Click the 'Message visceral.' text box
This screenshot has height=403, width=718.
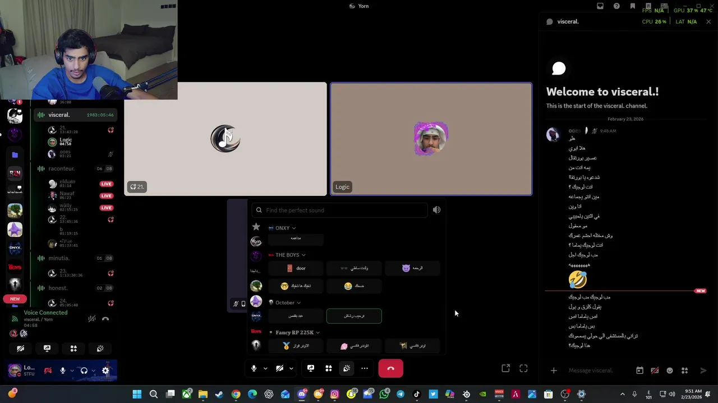(x=597, y=371)
